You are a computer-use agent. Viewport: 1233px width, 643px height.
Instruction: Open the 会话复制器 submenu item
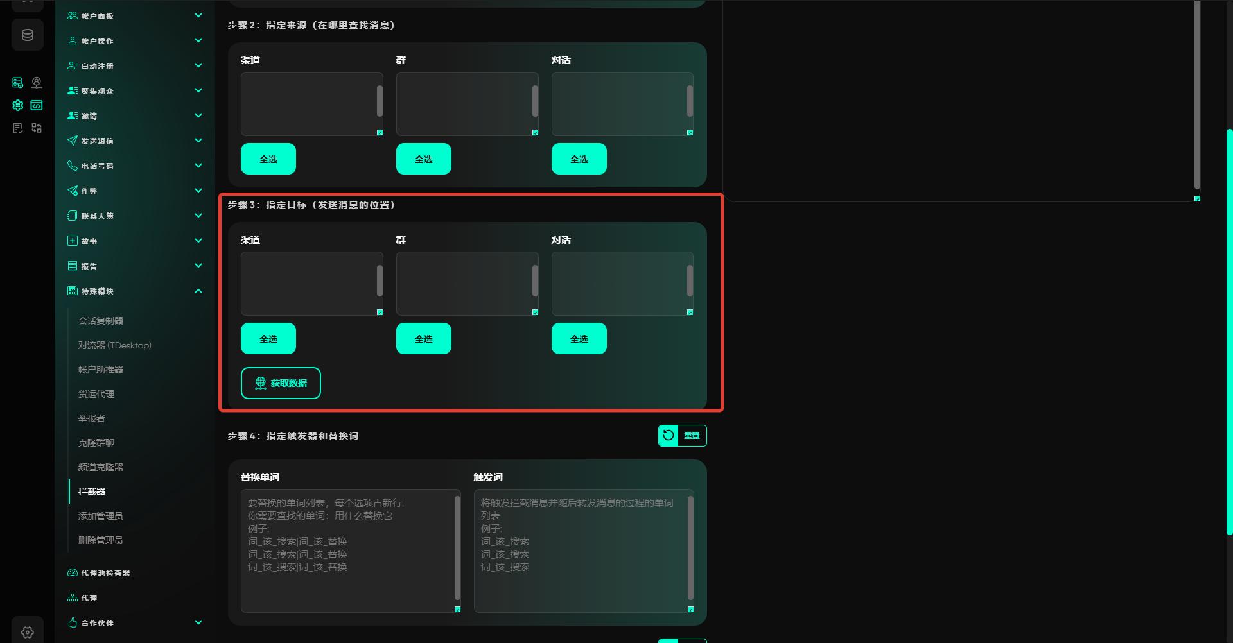coord(101,321)
